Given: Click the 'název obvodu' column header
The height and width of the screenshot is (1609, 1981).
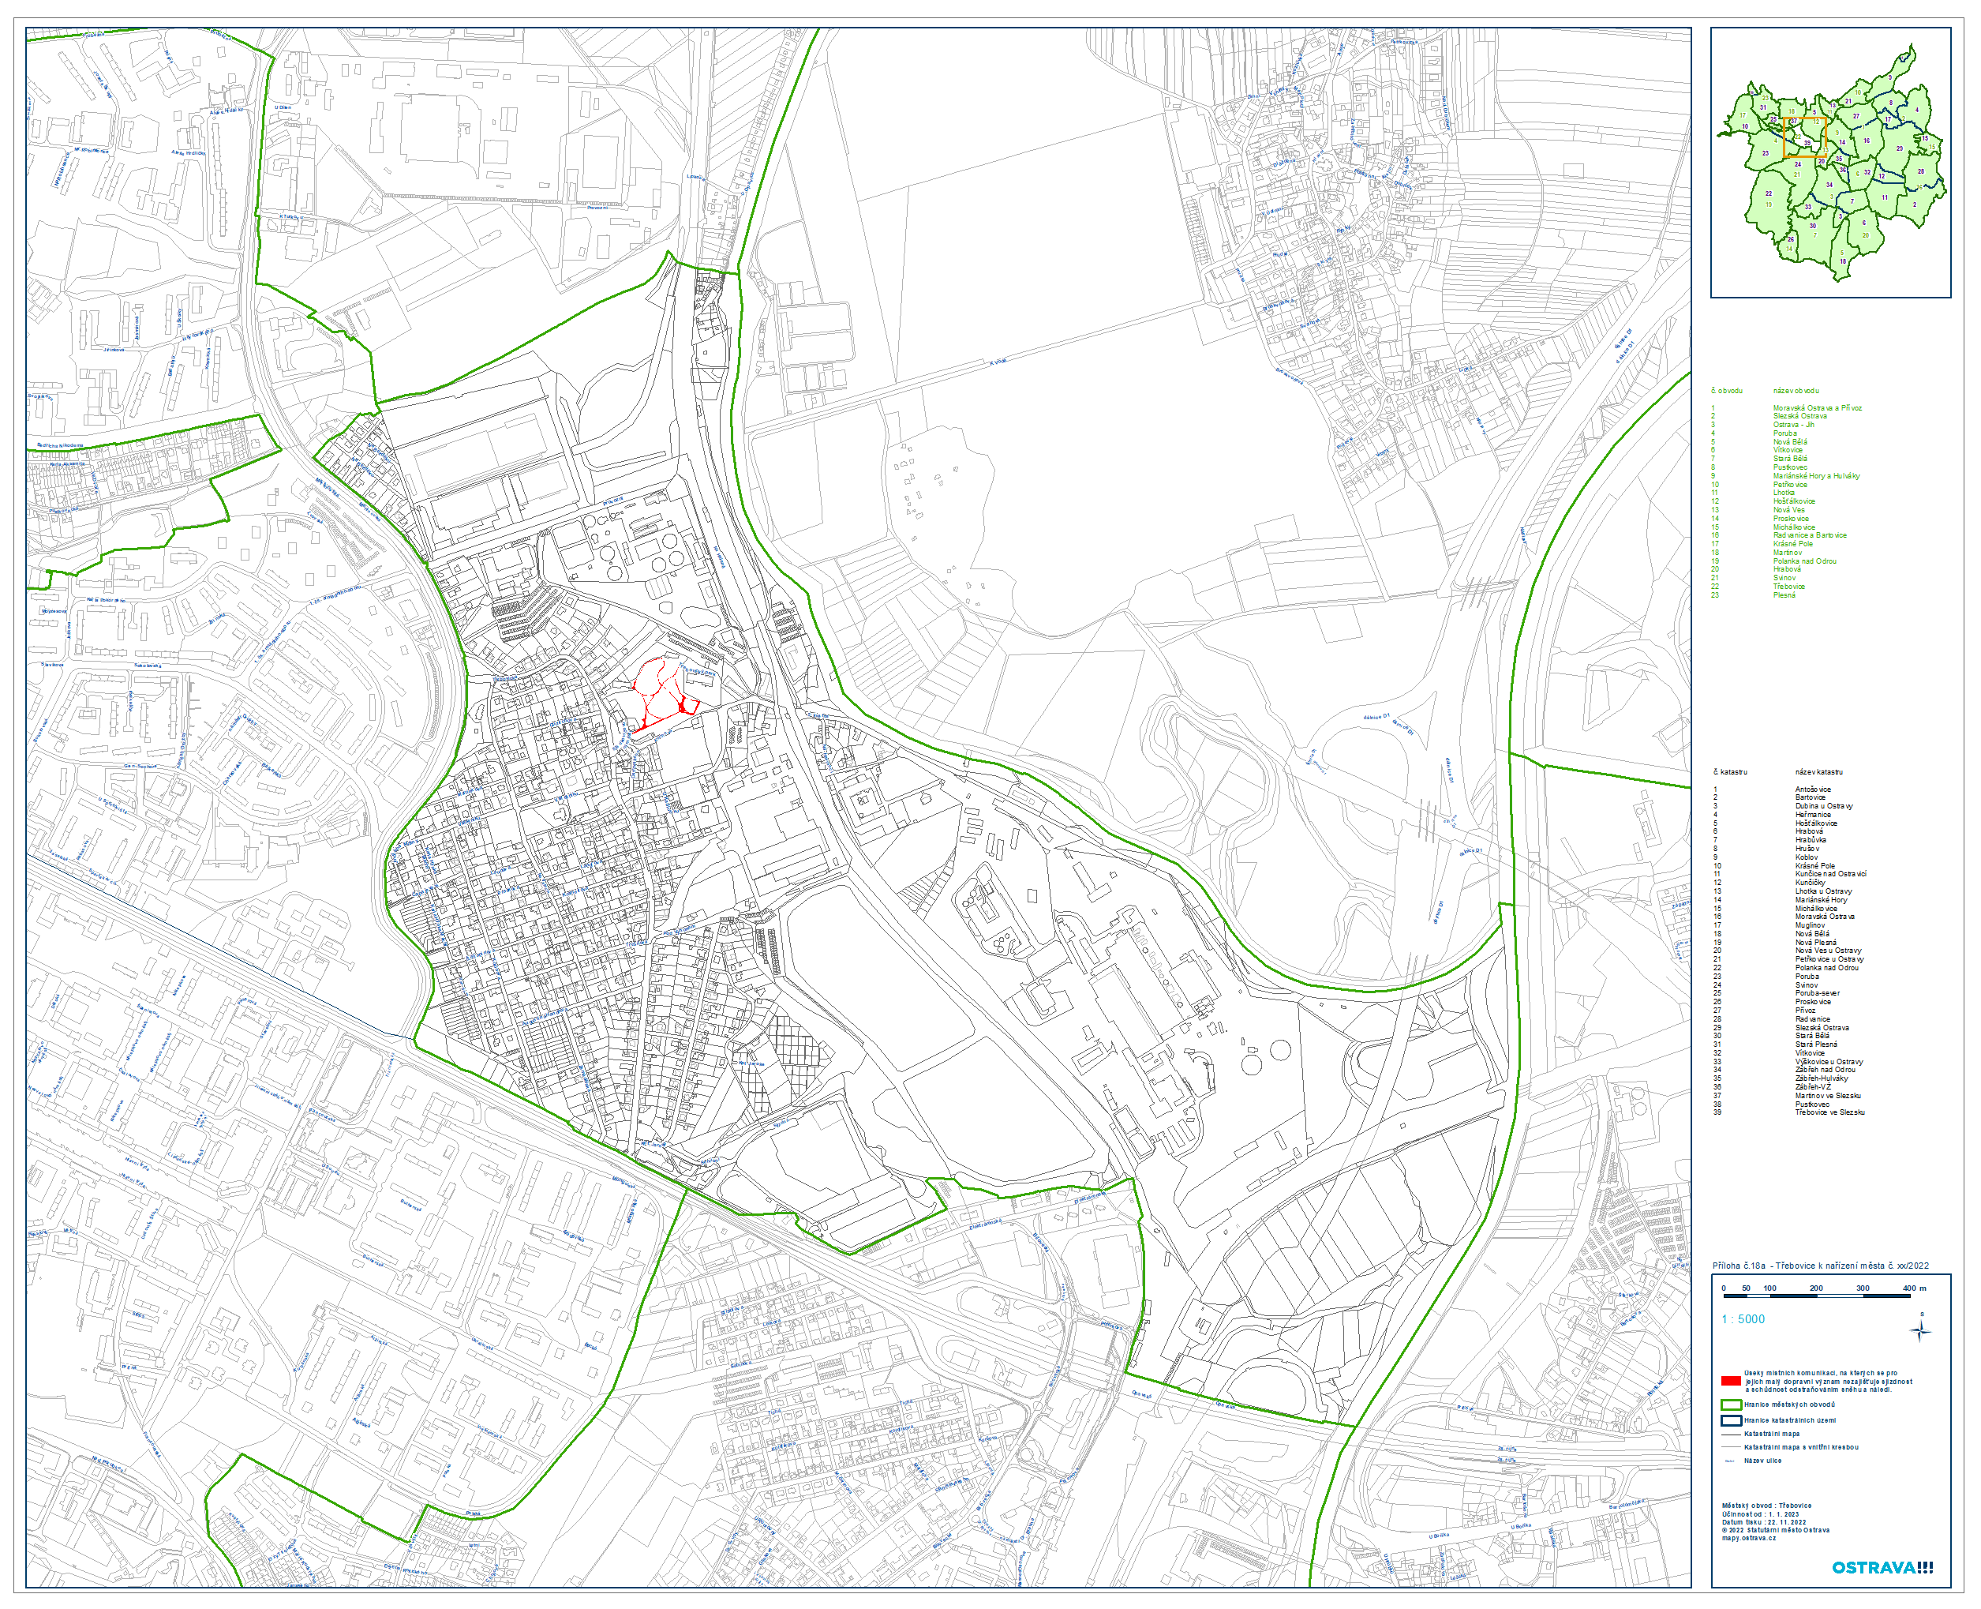Looking at the screenshot, I should point(1796,391).
